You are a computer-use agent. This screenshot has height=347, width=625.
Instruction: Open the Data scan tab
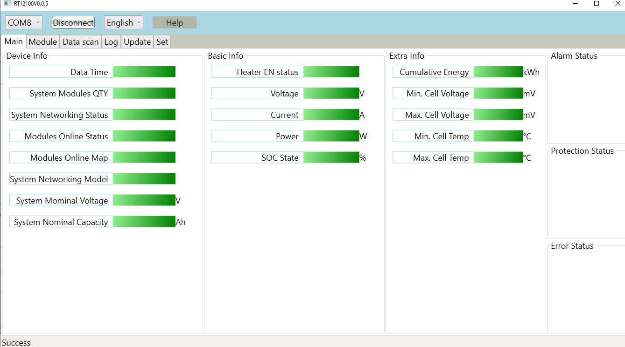click(80, 42)
